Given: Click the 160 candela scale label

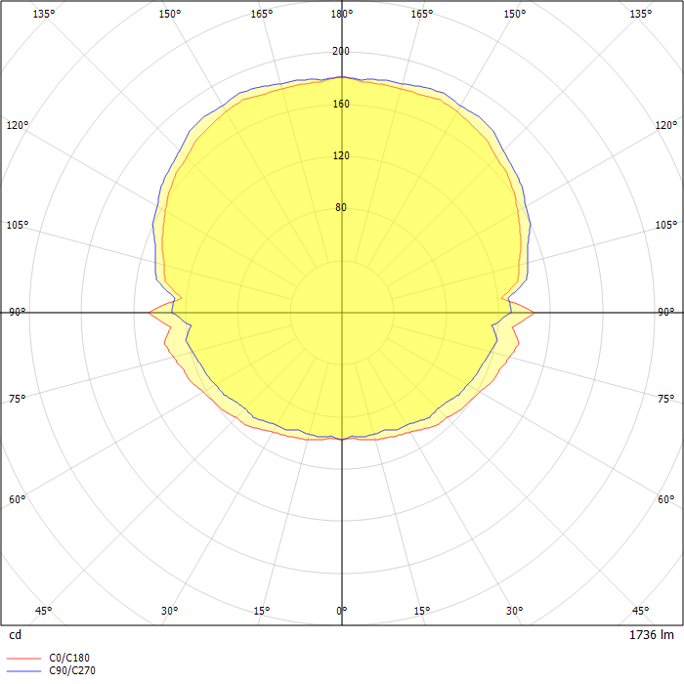Looking at the screenshot, I should pyautogui.click(x=341, y=104).
